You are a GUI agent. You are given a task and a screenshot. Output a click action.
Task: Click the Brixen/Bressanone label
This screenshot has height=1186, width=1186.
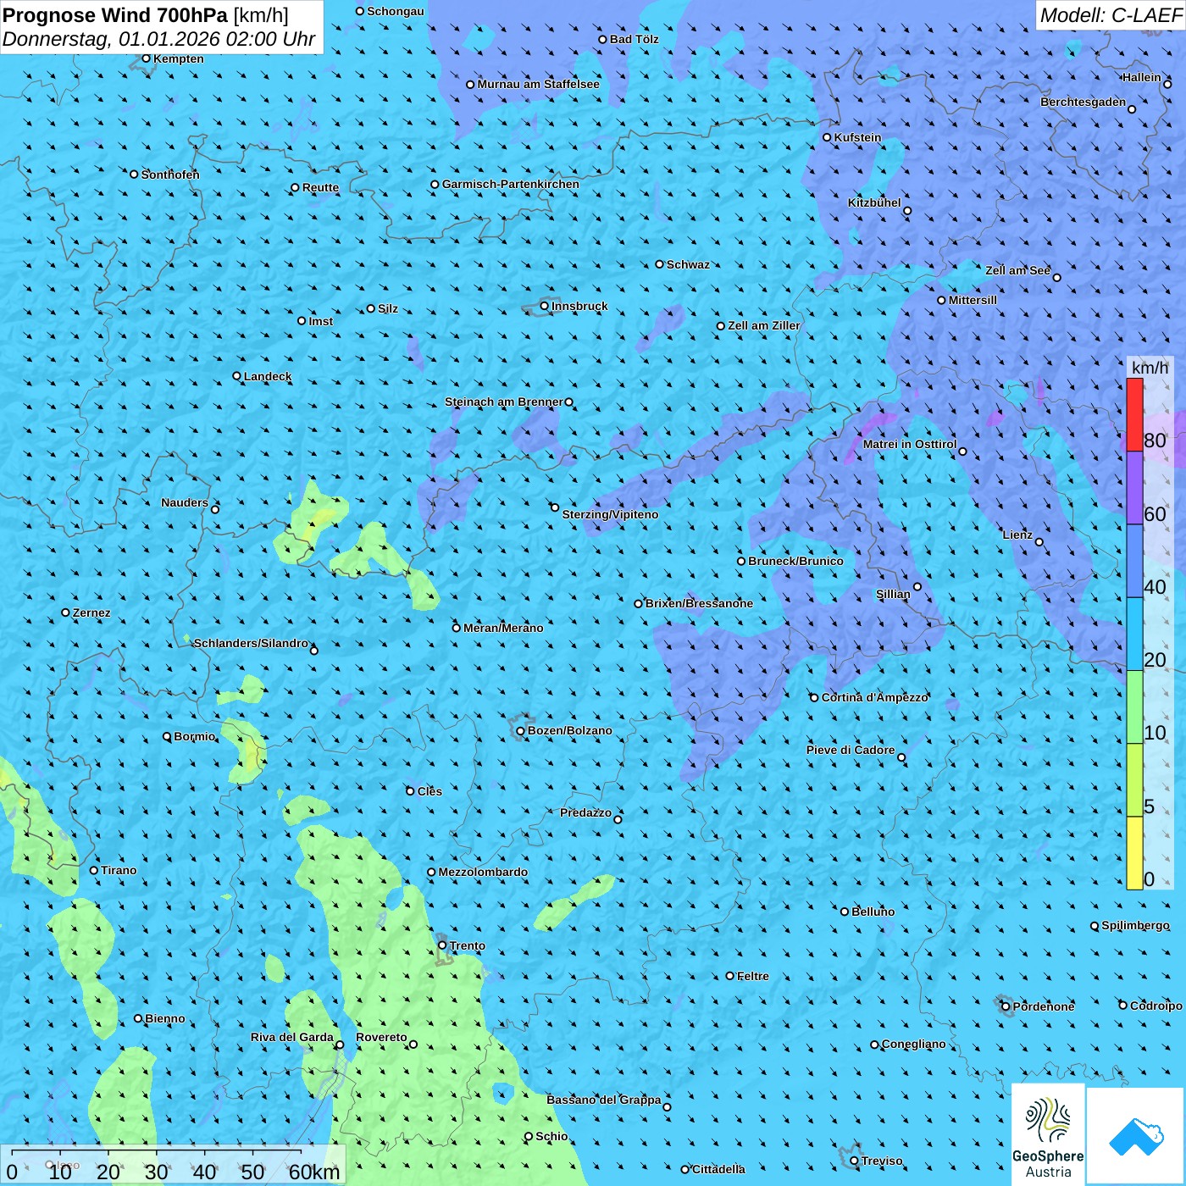tap(699, 603)
